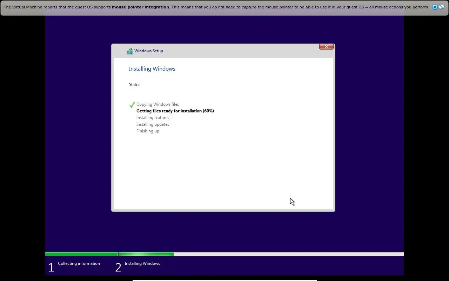Image resolution: width=449 pixels, height=281 pixels.
Task: Click the 'mouse pointer integration' notification text
Action: (140, 7)
